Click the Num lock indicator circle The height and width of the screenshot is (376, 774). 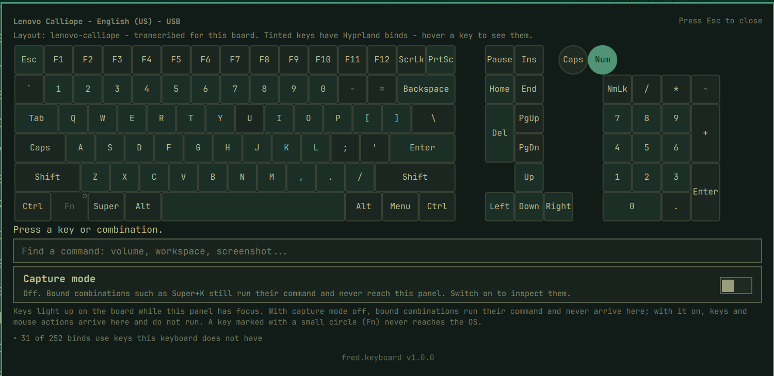click(602, 60)
